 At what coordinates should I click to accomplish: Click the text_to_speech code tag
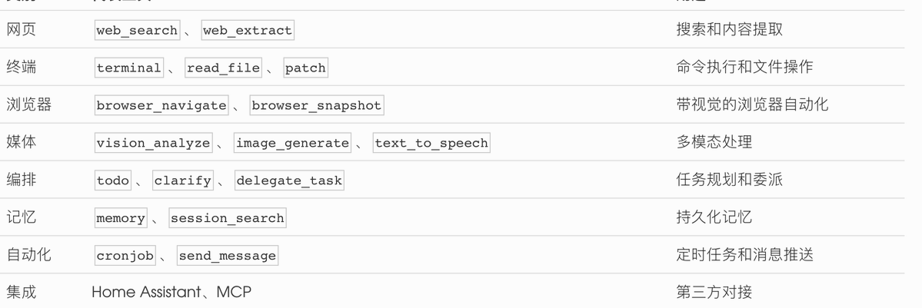[x=431, y=143]
